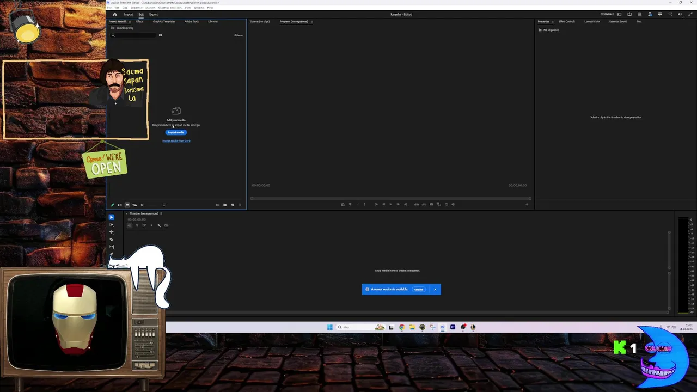Viewport: 697px width, 392px height.
Task: Toggle Linked Selection in timeline
Action: 144,225
